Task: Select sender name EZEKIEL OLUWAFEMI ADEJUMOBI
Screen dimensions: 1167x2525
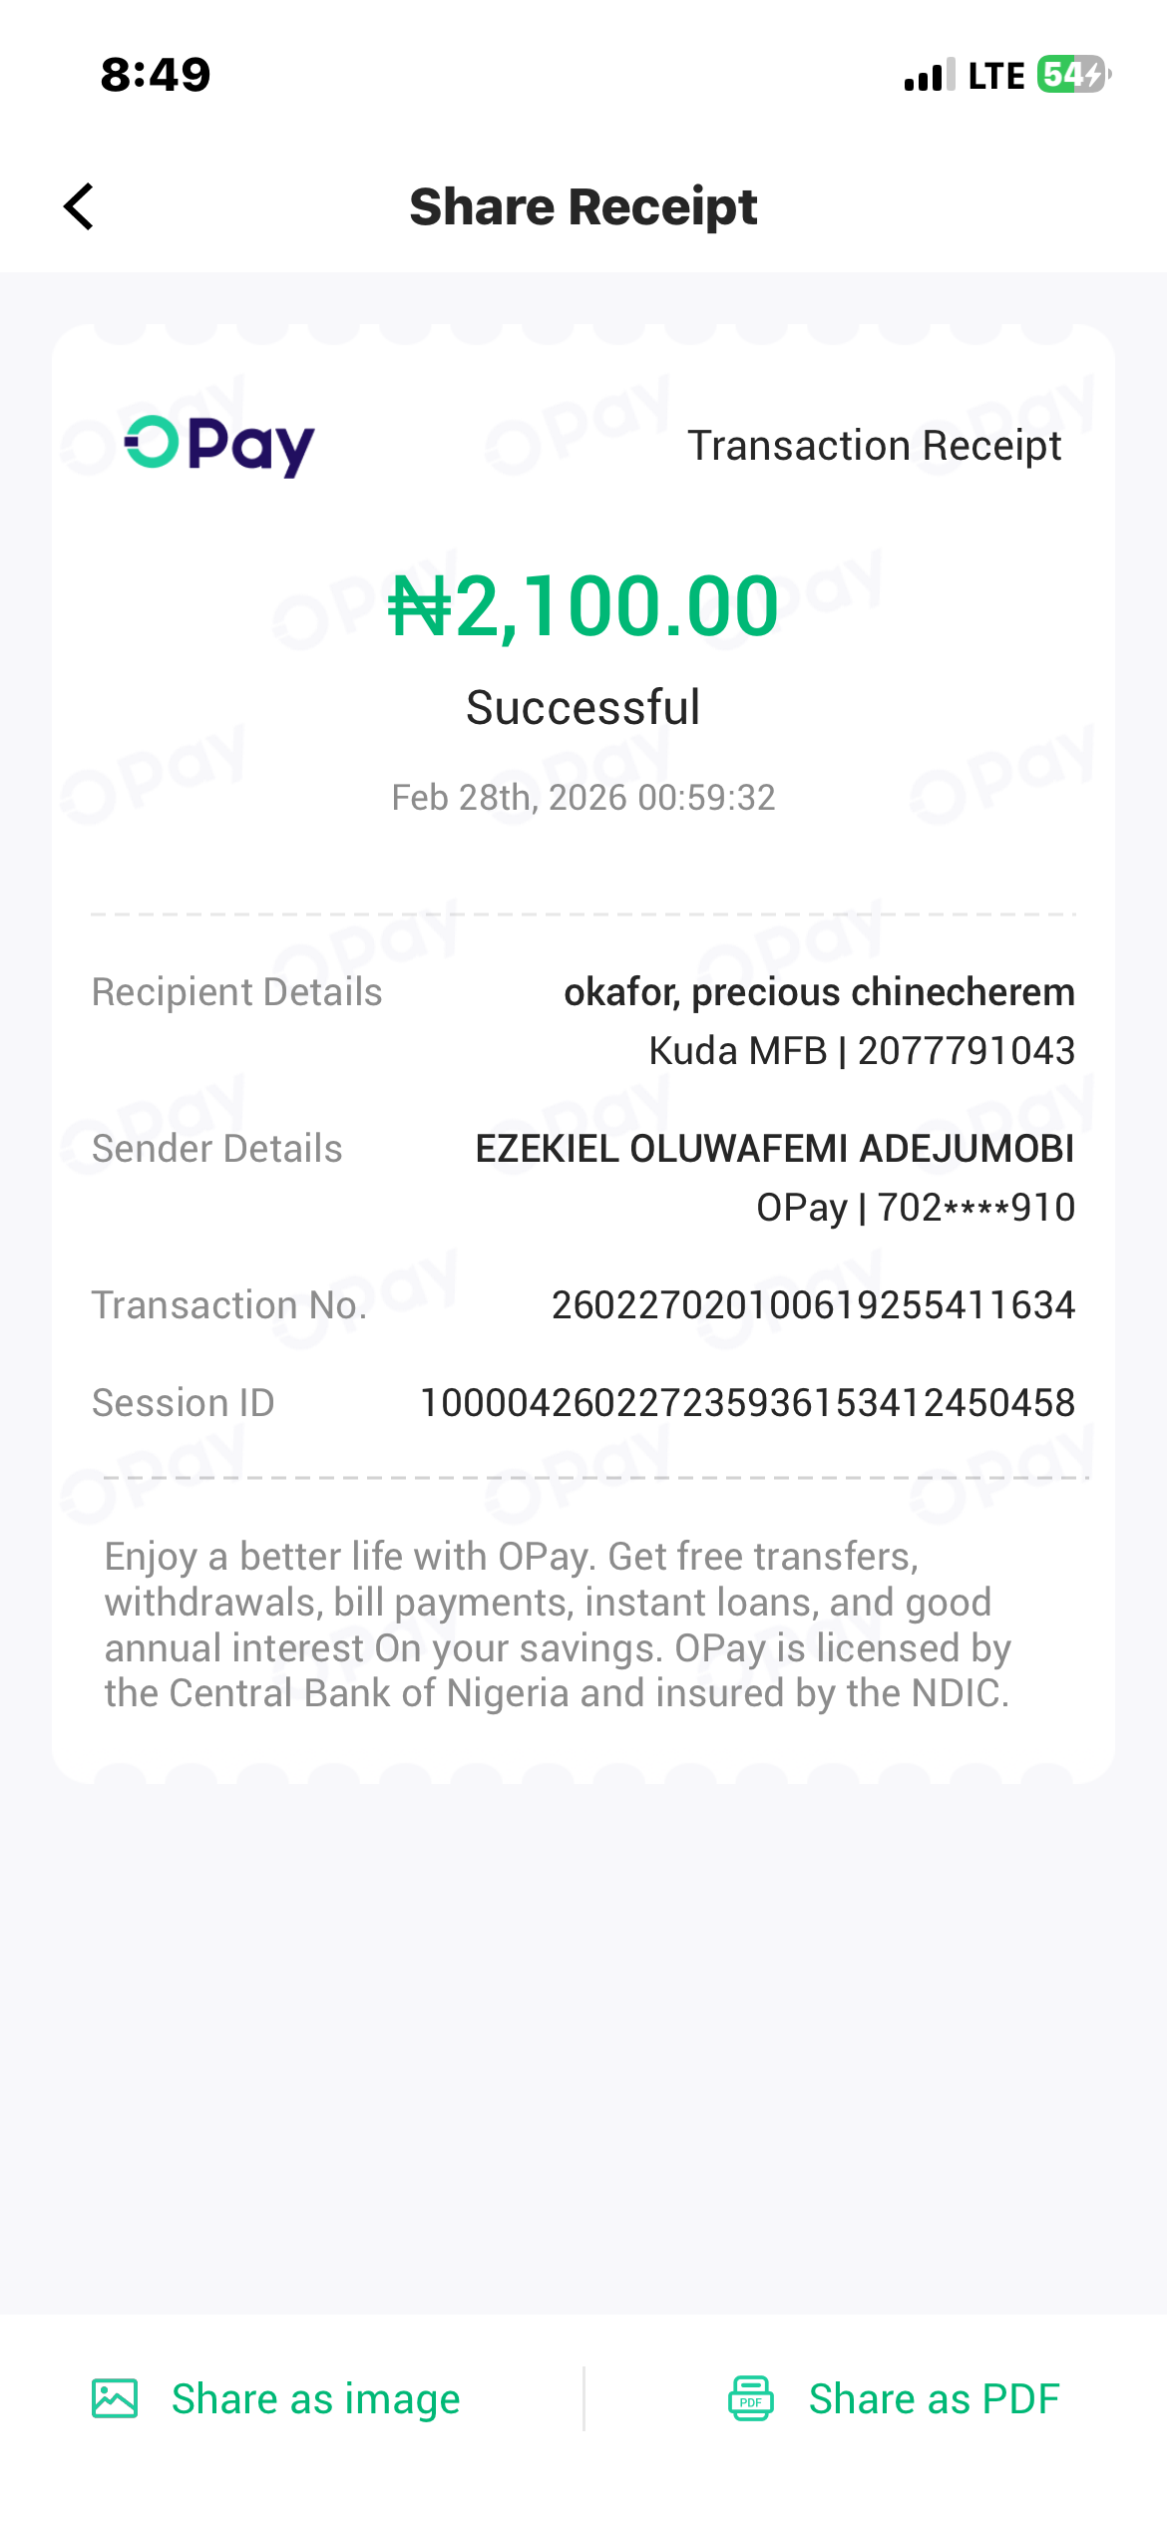Action: (775, 1149)
